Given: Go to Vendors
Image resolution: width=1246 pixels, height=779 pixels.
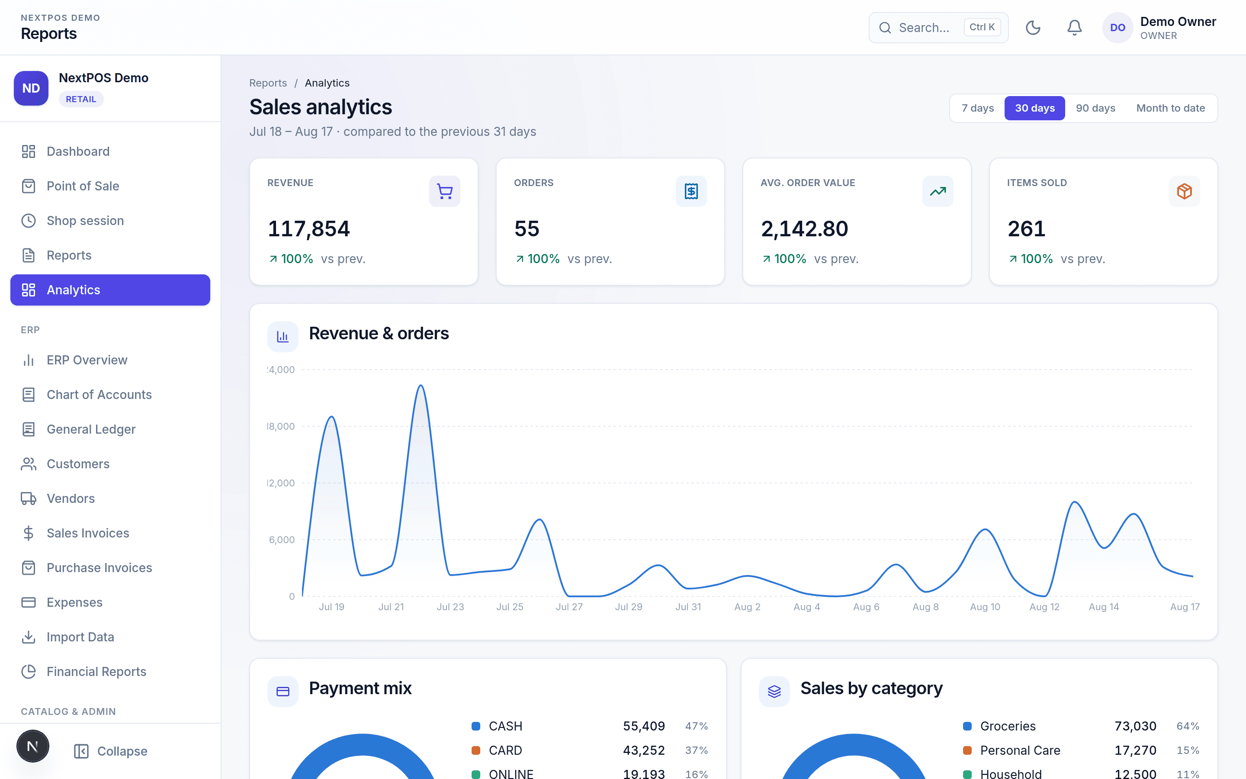Looking at the screenshot, I should point(110,498).
